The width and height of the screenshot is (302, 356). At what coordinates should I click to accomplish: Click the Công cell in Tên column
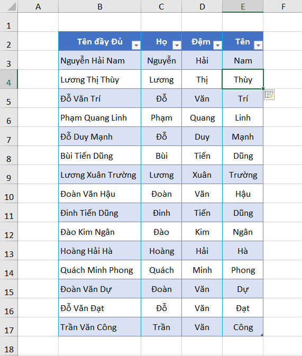click(x=243, y=327)
